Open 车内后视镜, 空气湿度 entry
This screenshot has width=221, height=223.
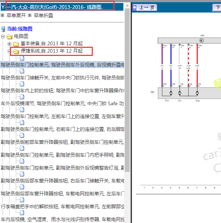click(62, 219)
